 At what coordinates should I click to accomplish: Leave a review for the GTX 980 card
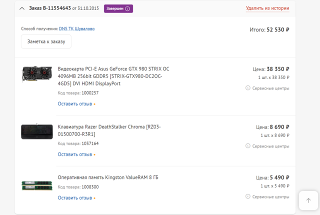tap(74, 104)
